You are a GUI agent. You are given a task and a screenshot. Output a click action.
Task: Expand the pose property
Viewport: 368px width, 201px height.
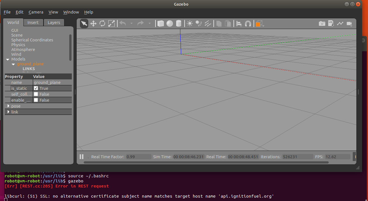[8, 106]
